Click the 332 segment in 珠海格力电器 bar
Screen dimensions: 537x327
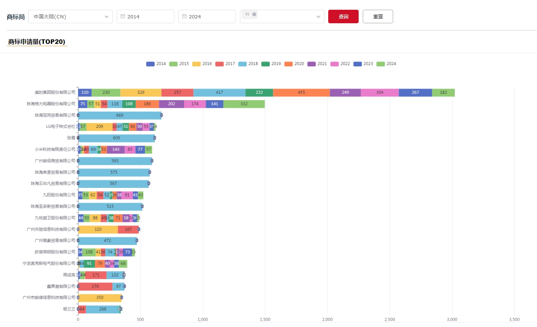click(x=244, y=104)
